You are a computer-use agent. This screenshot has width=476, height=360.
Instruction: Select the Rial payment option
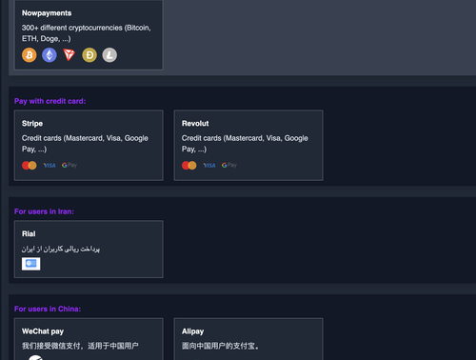pos(89,250)
